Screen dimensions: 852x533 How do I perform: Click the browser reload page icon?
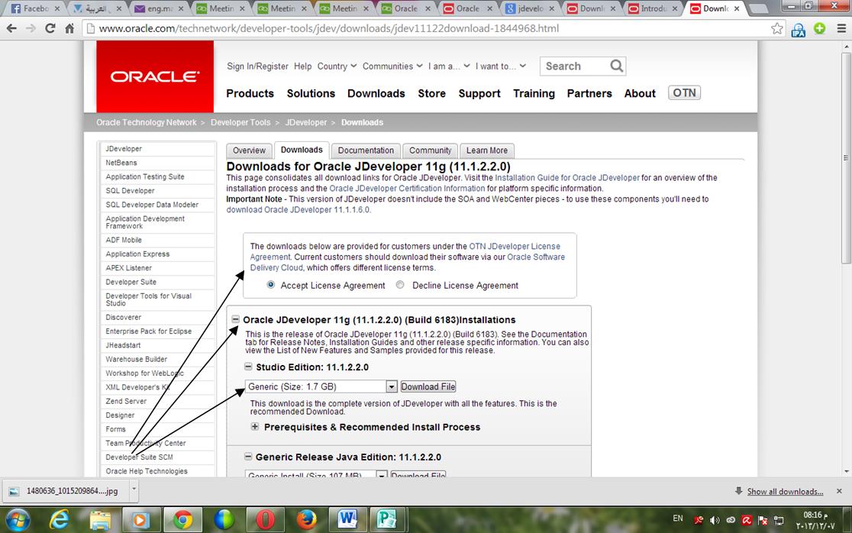tap(50, 29)
